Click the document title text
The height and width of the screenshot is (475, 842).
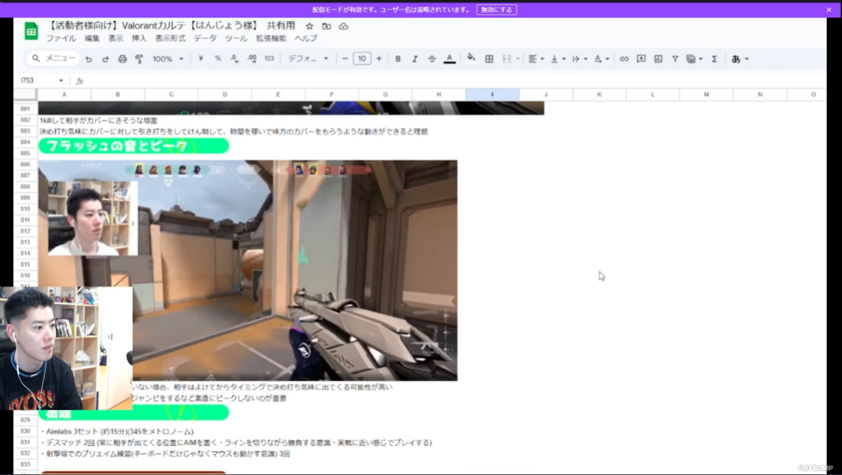[171, 26]
